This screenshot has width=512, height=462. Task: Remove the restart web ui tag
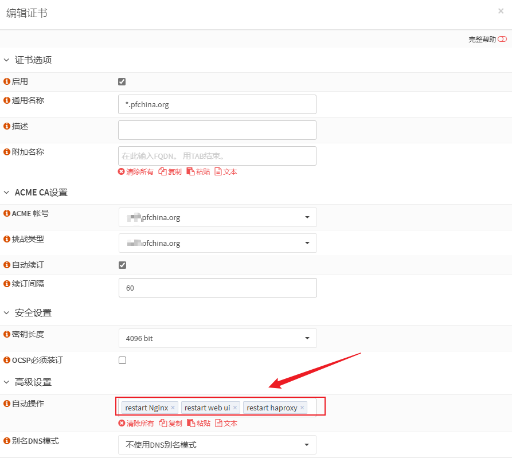coord(234,408)
